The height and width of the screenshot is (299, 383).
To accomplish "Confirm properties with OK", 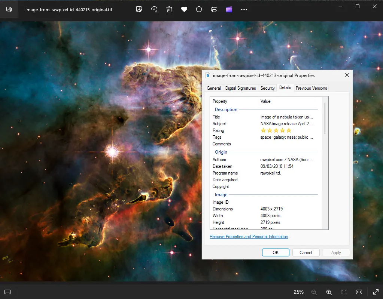I will 276,252.
